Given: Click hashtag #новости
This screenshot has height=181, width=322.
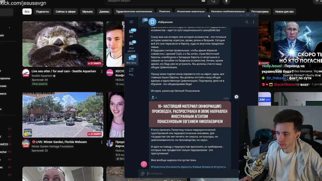Looking at the screenshot, I should click(208, 167).
